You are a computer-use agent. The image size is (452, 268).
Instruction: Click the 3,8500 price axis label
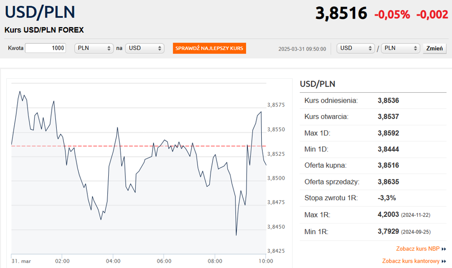coord(276,178)
